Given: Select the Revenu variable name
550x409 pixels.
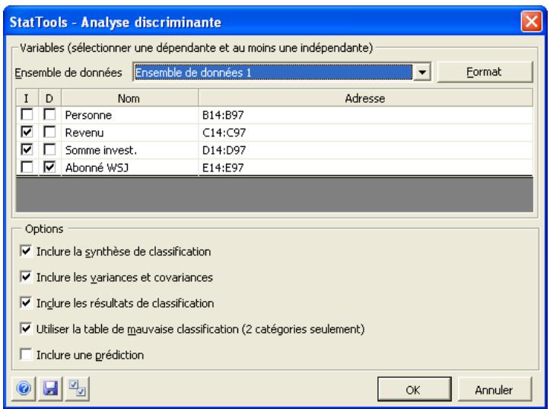Looking at the screenshot, I should 84,133.
